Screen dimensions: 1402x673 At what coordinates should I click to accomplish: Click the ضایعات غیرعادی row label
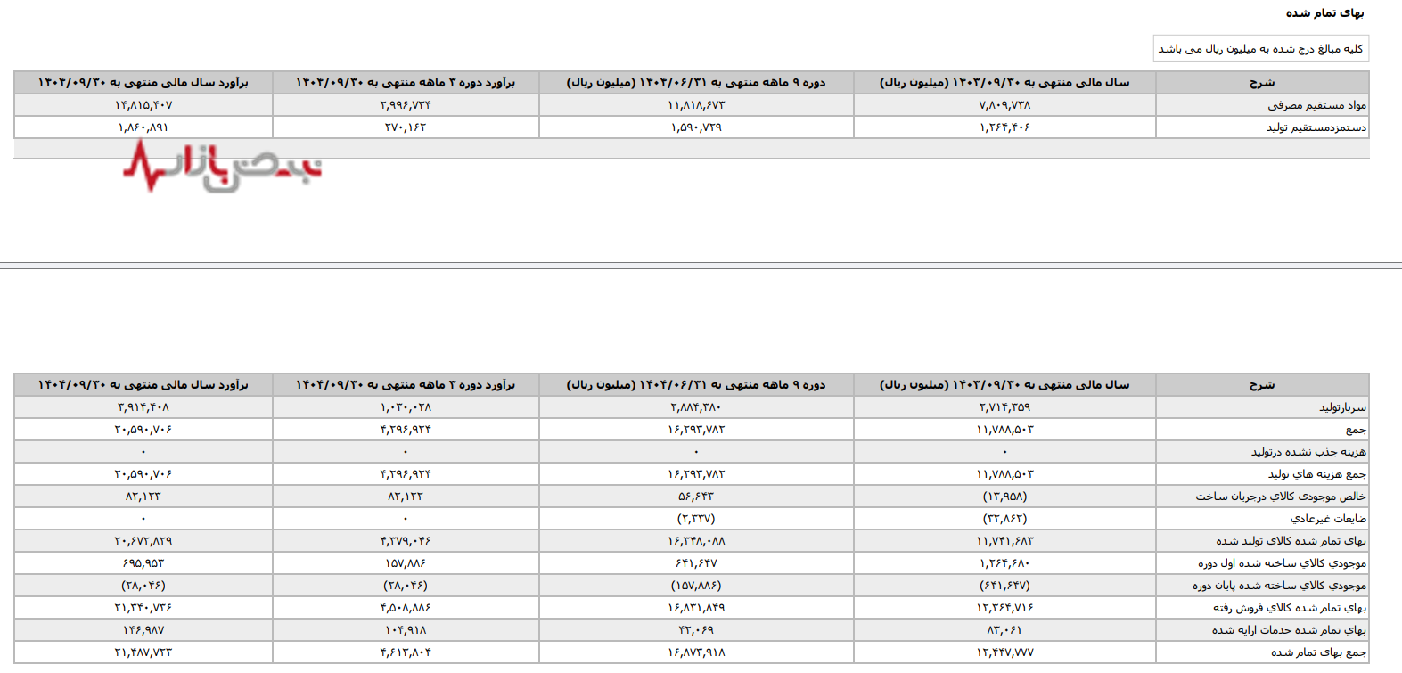click(1327, 519)
